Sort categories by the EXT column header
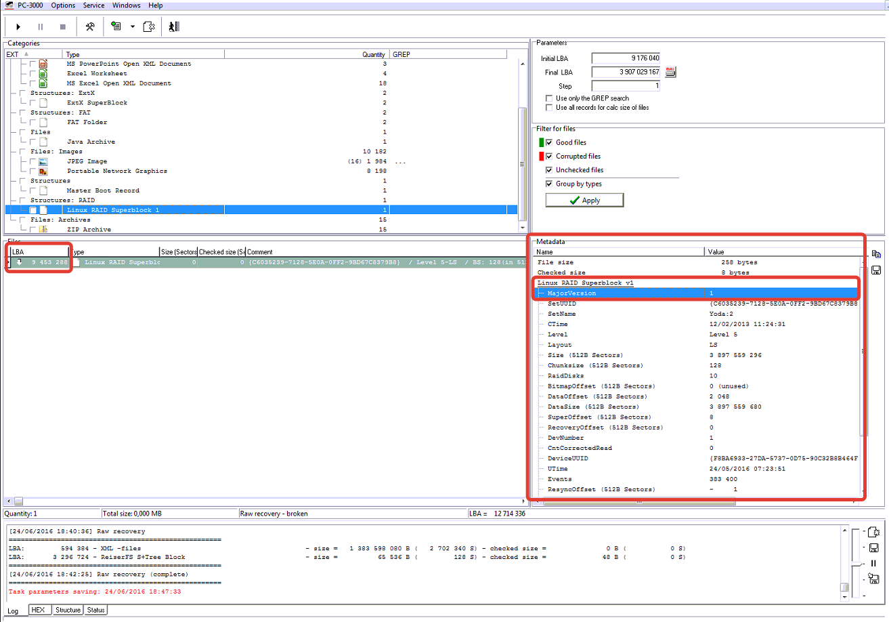The image size is (889, 622). pyautogui.click(x=33, y=54)
